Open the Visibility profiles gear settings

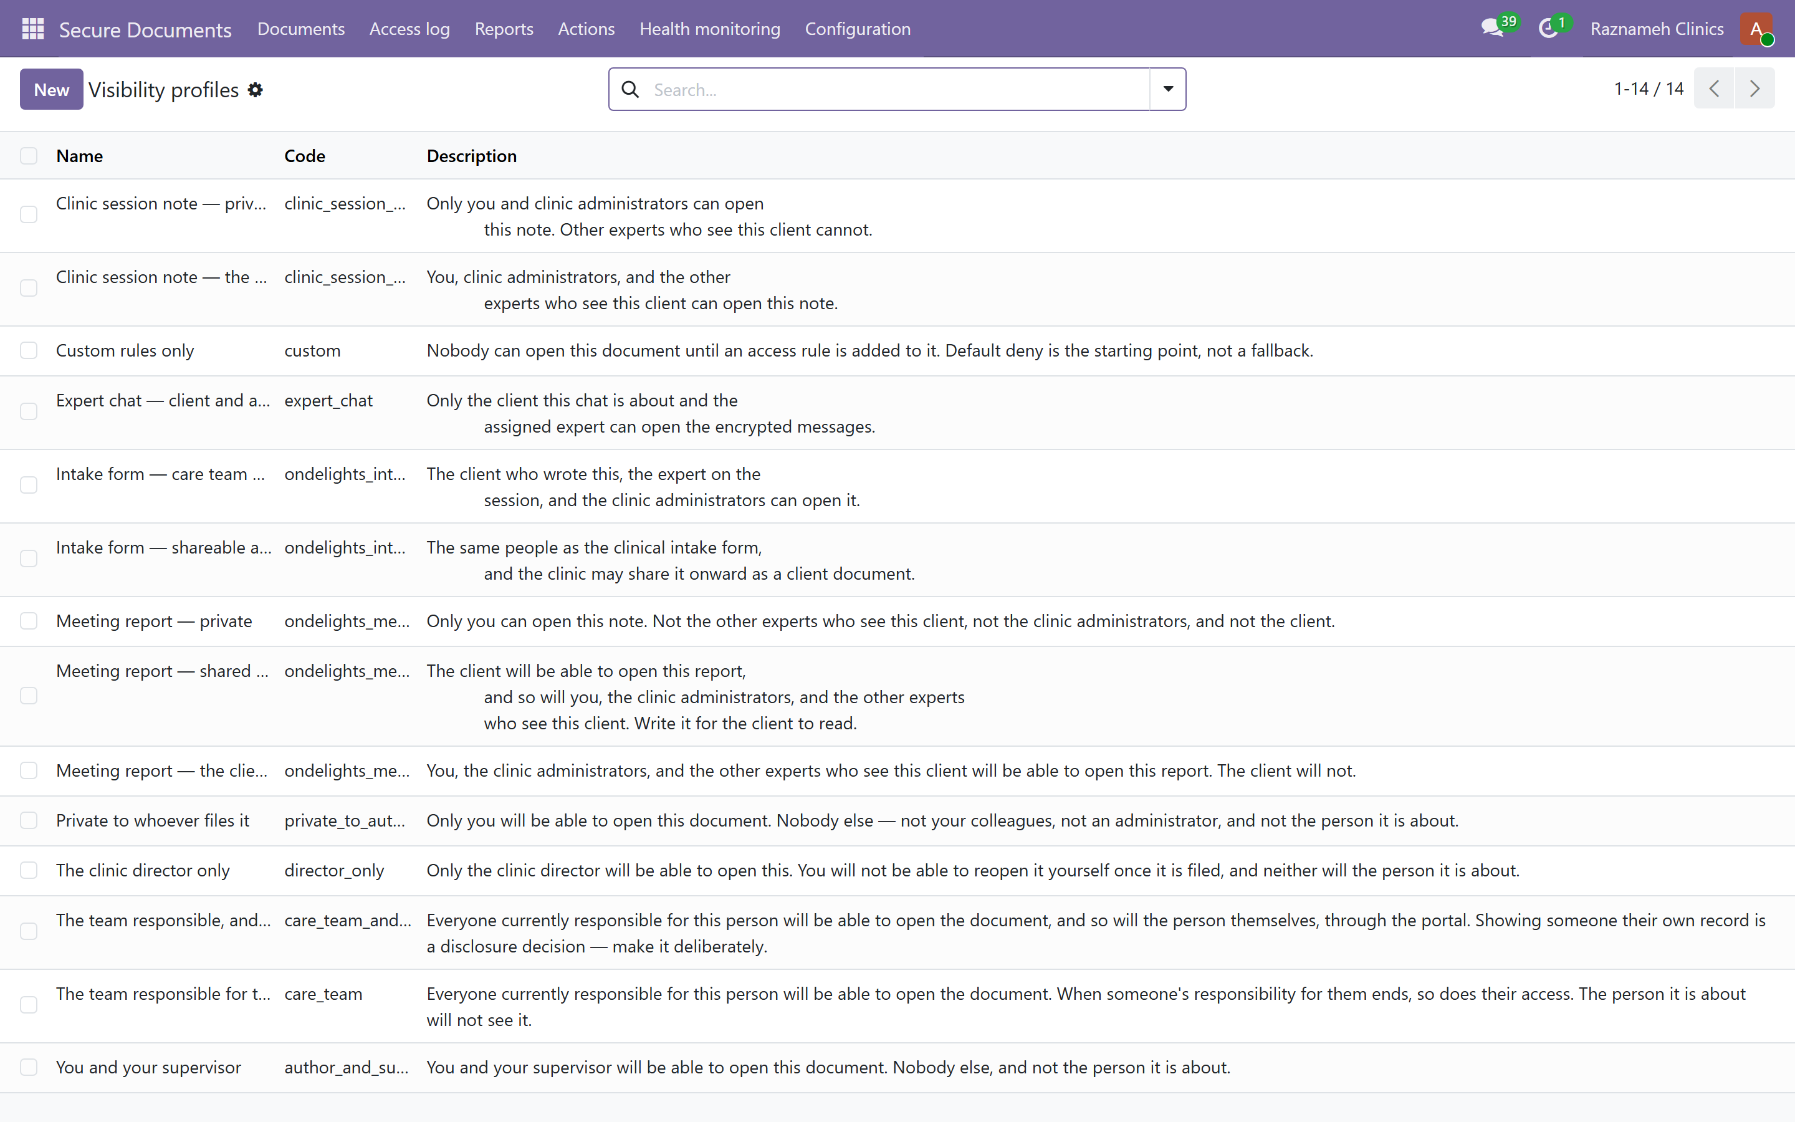point(255,90)
